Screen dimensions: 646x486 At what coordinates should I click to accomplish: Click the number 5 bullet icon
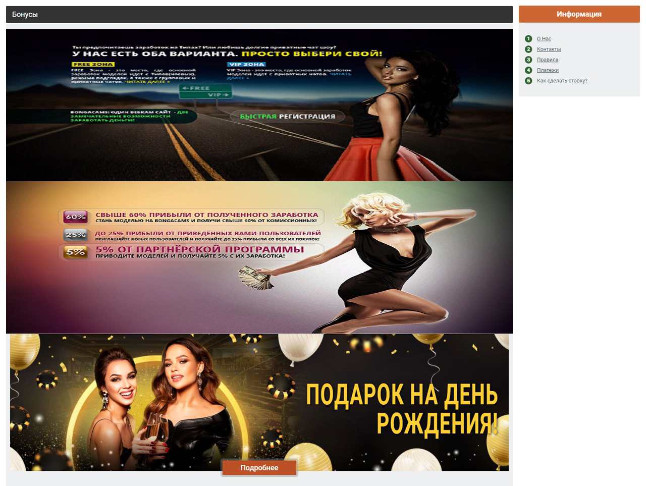click(x=528, y=81)
